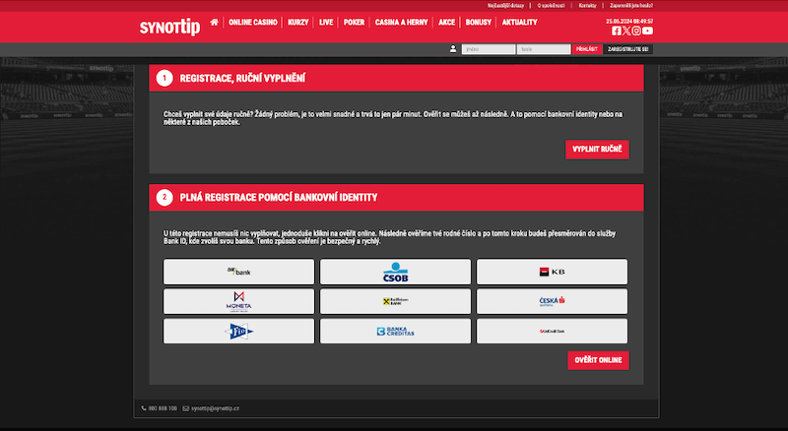Viewport: 788px width, 431px height.
Task: Click the SYNOTtip logo
Action: tap(169, 27)
